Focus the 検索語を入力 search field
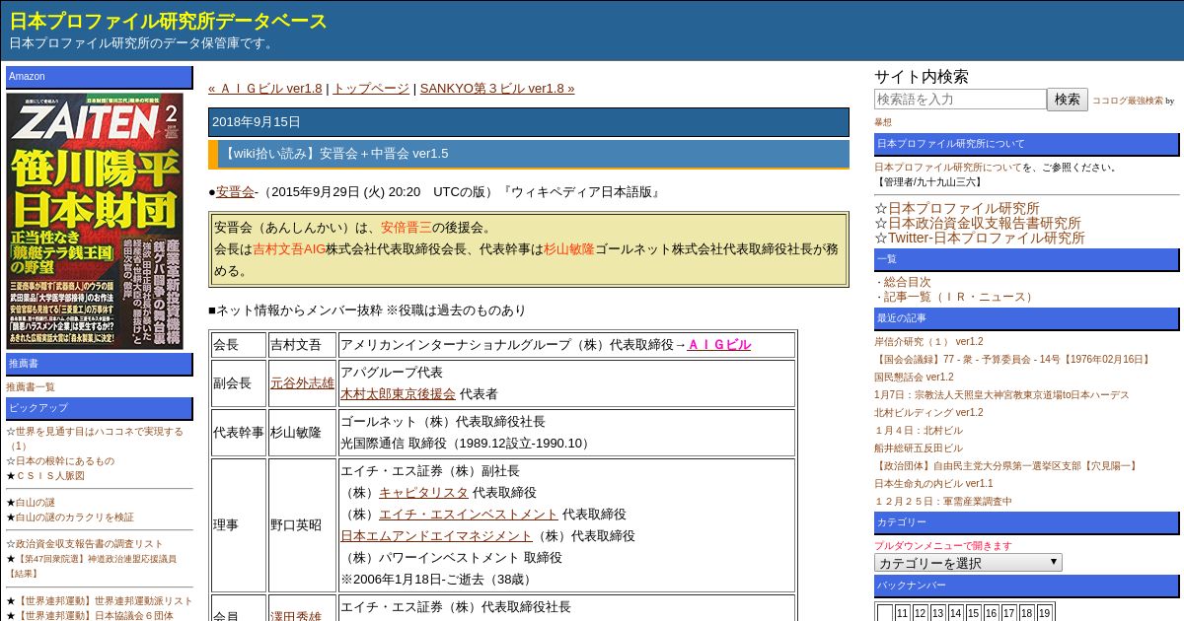 [960, 99]
